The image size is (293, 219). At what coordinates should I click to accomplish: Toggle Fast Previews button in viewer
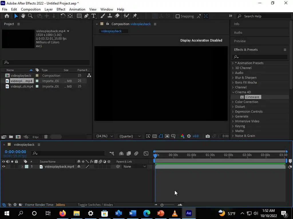pos(148,136)
